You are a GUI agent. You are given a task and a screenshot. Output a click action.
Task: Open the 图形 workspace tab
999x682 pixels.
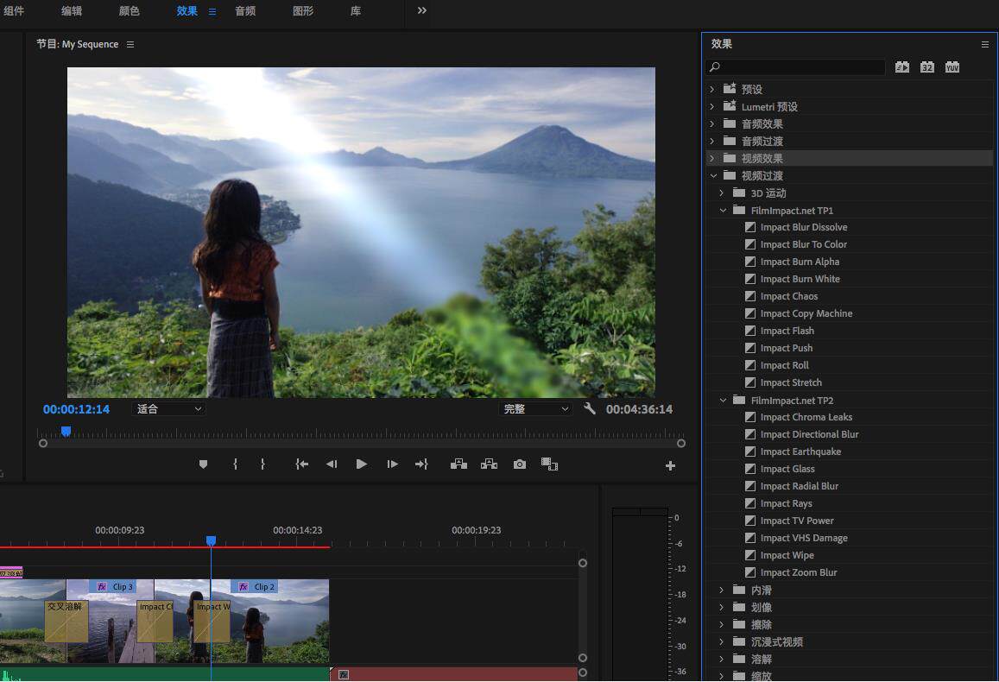tap(302, 11)
